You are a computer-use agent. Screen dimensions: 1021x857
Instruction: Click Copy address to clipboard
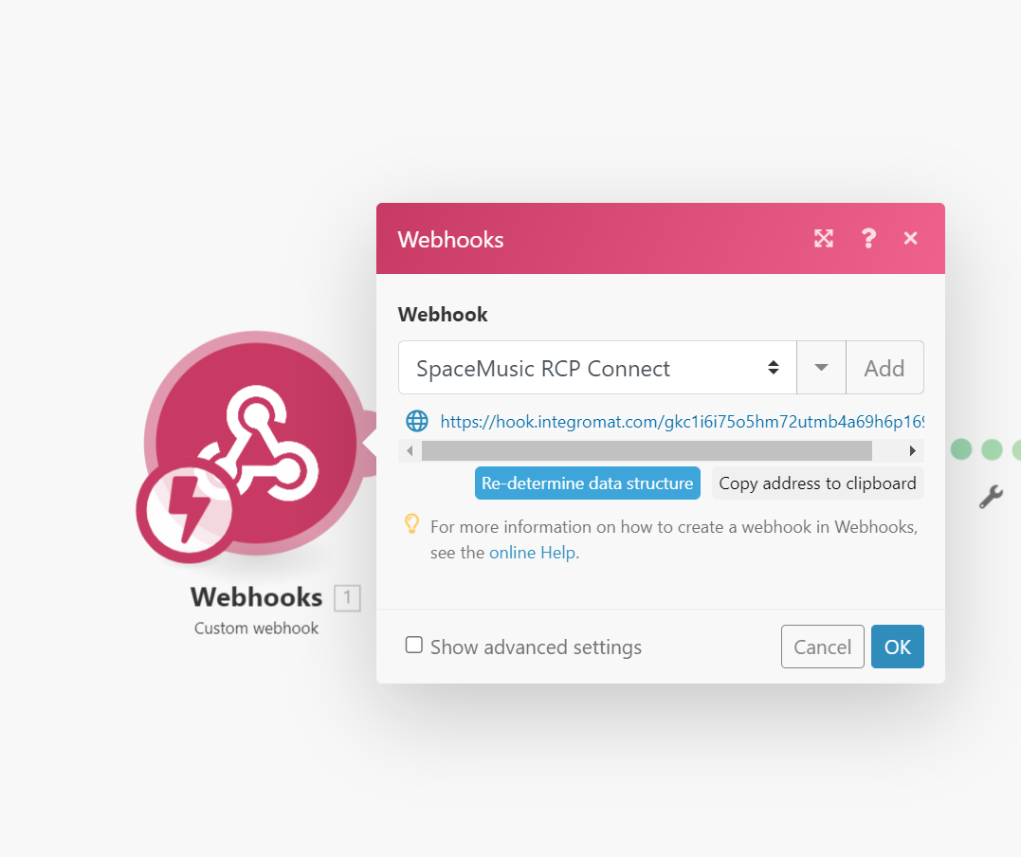coord(817,483)
